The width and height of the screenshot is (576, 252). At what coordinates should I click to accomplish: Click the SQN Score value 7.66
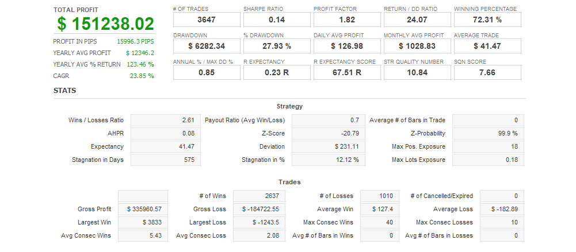coord(487,72)
